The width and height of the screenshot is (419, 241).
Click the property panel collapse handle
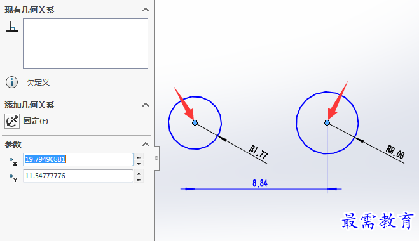point(156,158)
